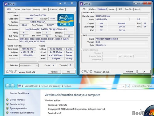
Task: Click the Max TDP value 84 W
Action: pyautogui.click(x=53, y=19)
